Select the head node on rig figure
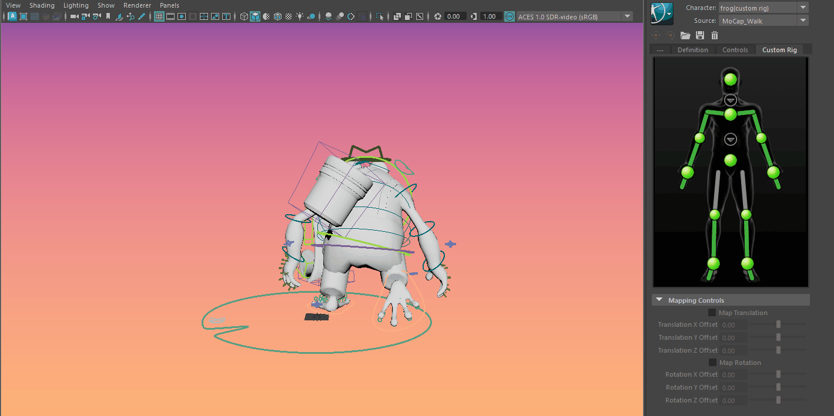Screen dimensions: 834x416 pos(731,79)
